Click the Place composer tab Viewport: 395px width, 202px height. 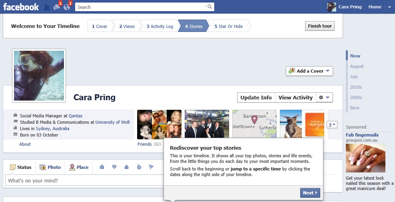79,167
